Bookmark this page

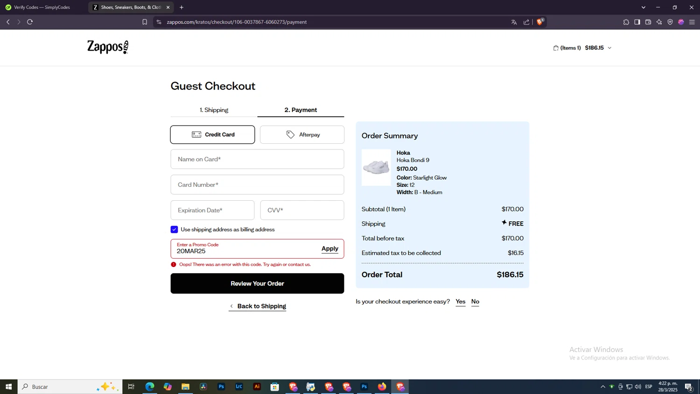point(145,22)
